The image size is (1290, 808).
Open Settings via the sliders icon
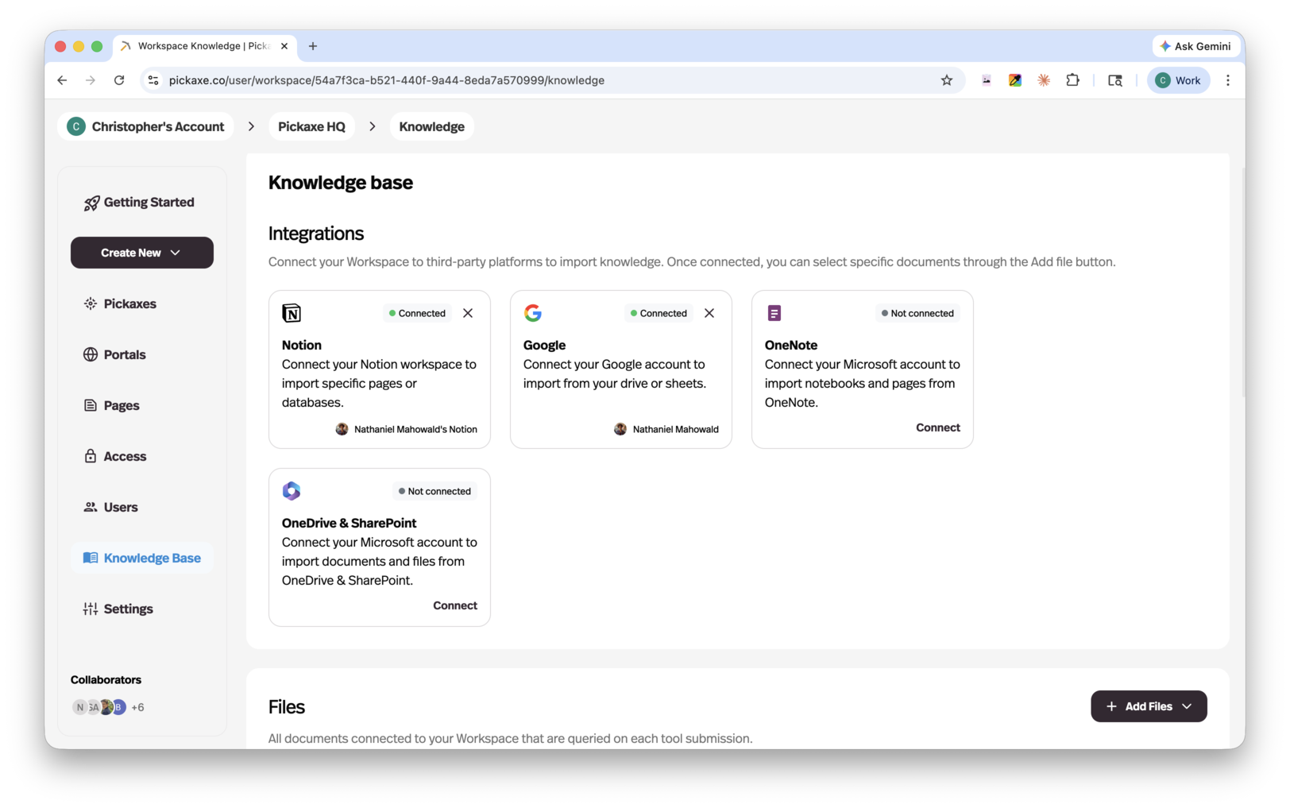(90, 609)
